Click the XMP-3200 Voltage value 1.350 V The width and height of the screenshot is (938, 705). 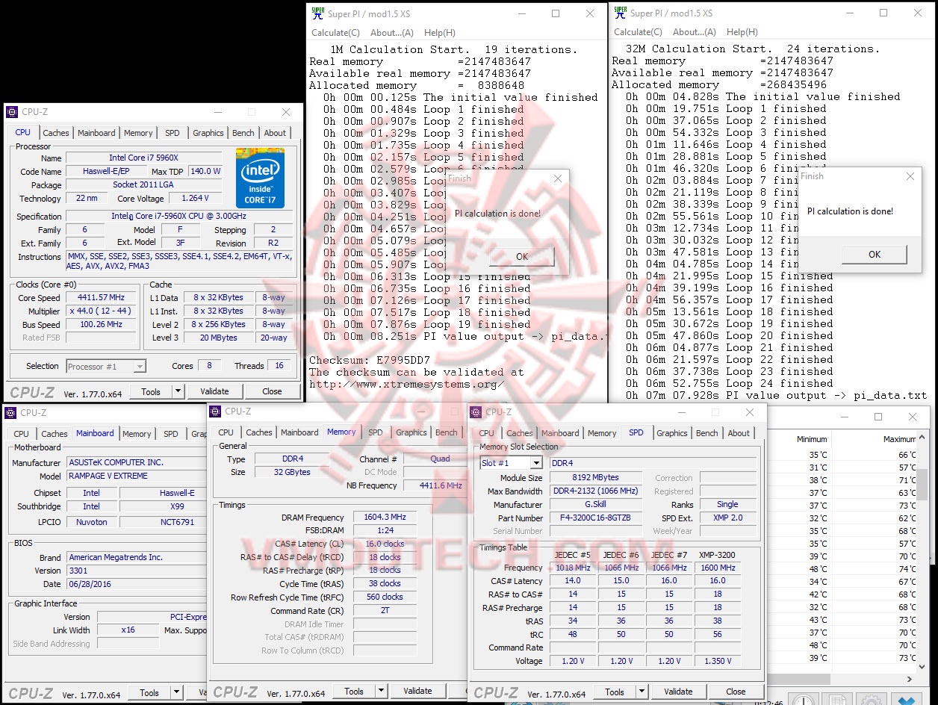717,661
